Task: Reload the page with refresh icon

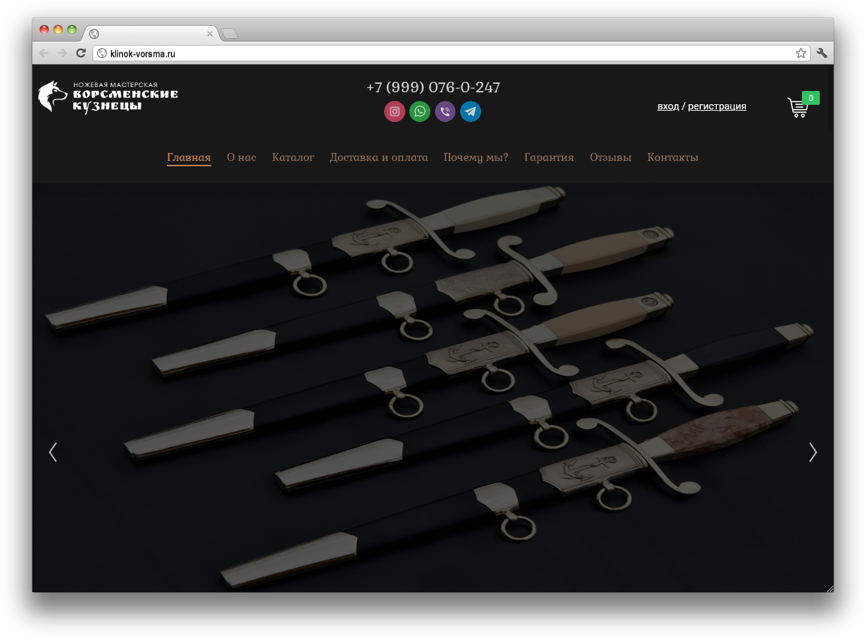Action: point(81,53)
